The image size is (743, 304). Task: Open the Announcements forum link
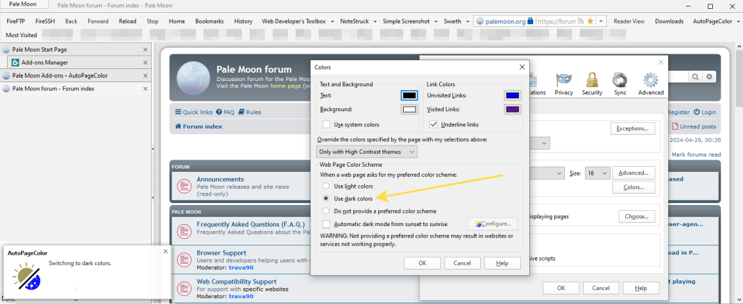[220, 179]
